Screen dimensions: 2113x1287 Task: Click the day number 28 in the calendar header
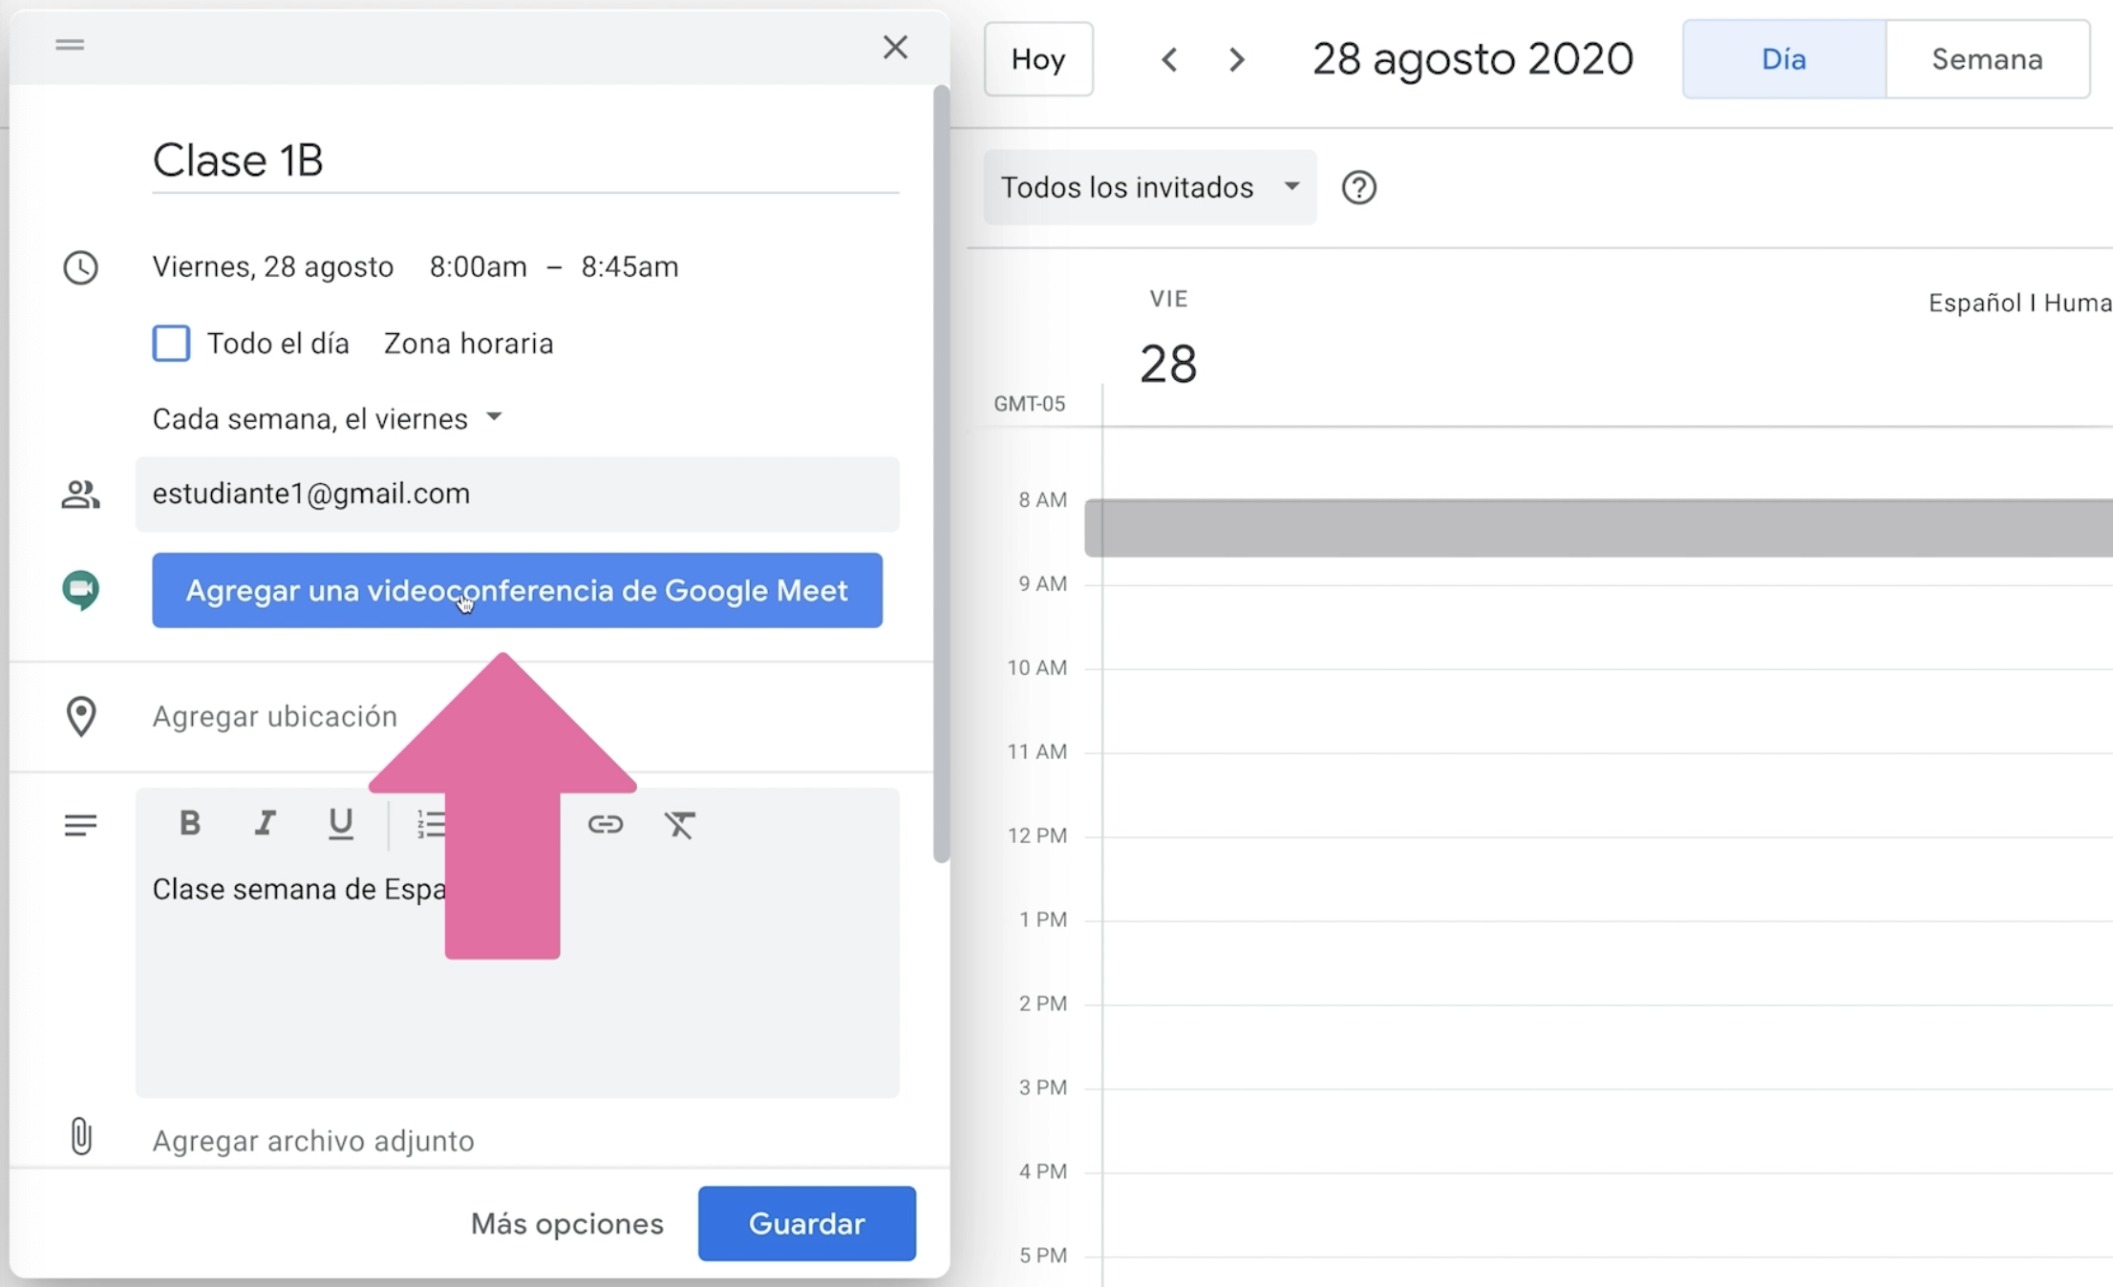pos(1168,364)
